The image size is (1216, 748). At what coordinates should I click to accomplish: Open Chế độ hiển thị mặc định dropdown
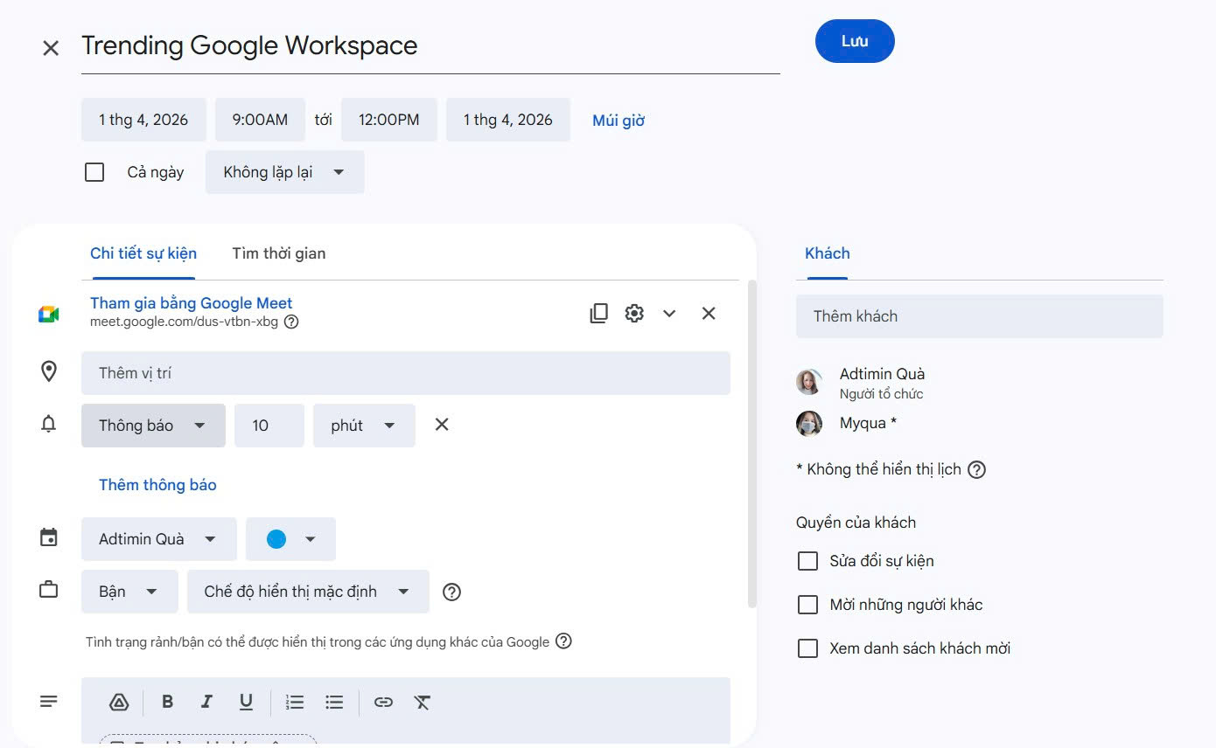(308, 592)
